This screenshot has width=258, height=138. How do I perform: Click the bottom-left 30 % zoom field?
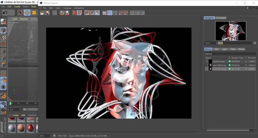45,136
